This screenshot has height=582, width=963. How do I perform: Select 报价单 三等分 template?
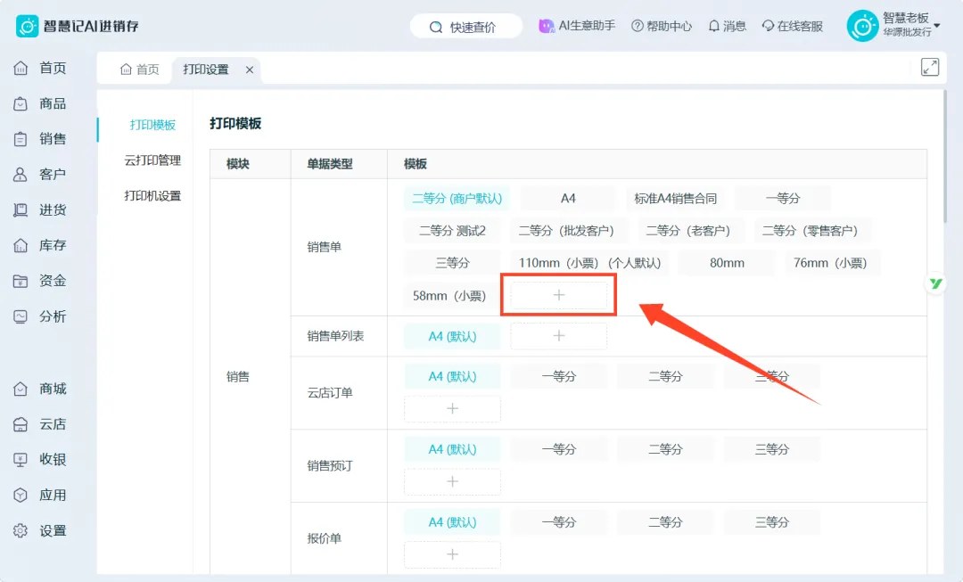(772, 522)
